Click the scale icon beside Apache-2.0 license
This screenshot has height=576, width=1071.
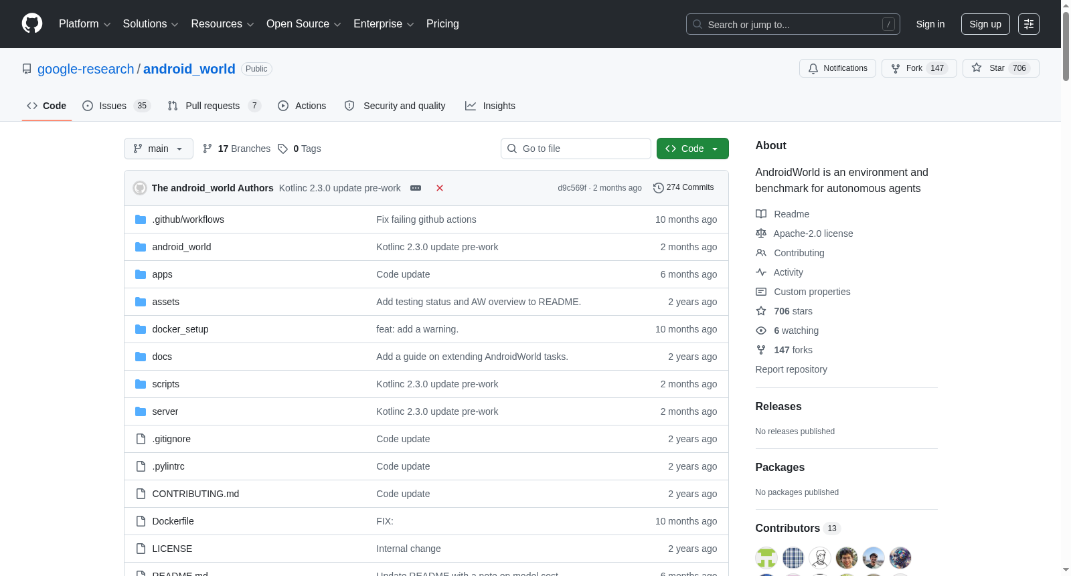tap(761, 233)
